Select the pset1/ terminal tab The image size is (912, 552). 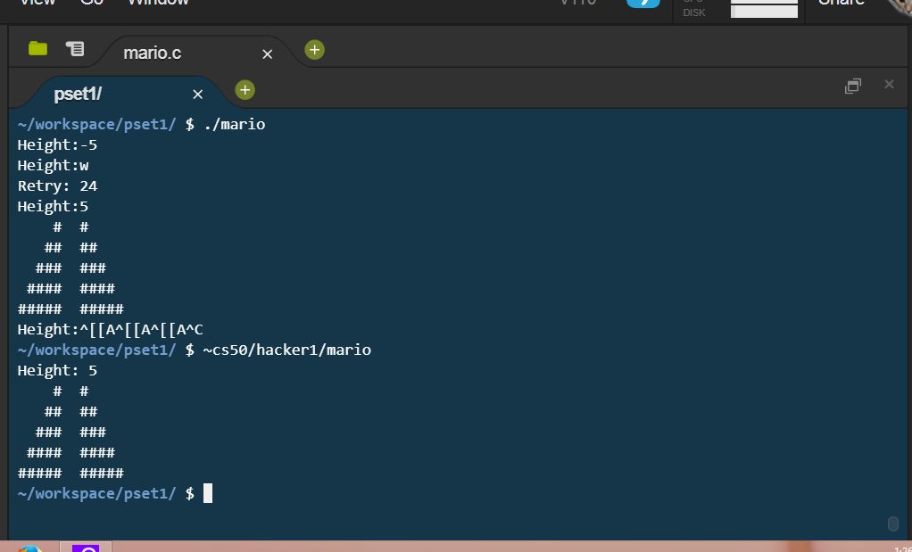(x=78, y=95)
